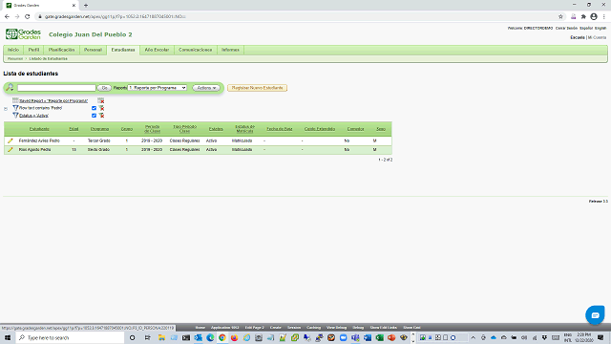Open the Reports dropdown selector
The width and height of the screenshot is (611, 344).
click(158, 88)
